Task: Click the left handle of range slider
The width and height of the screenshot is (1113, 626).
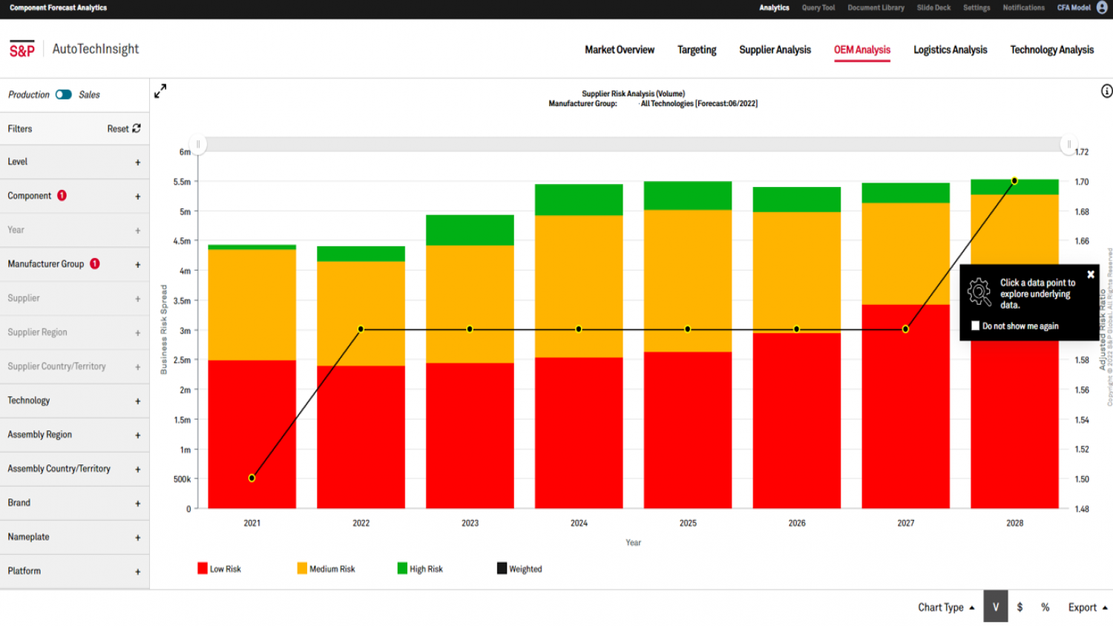Action: coord(197,145)
